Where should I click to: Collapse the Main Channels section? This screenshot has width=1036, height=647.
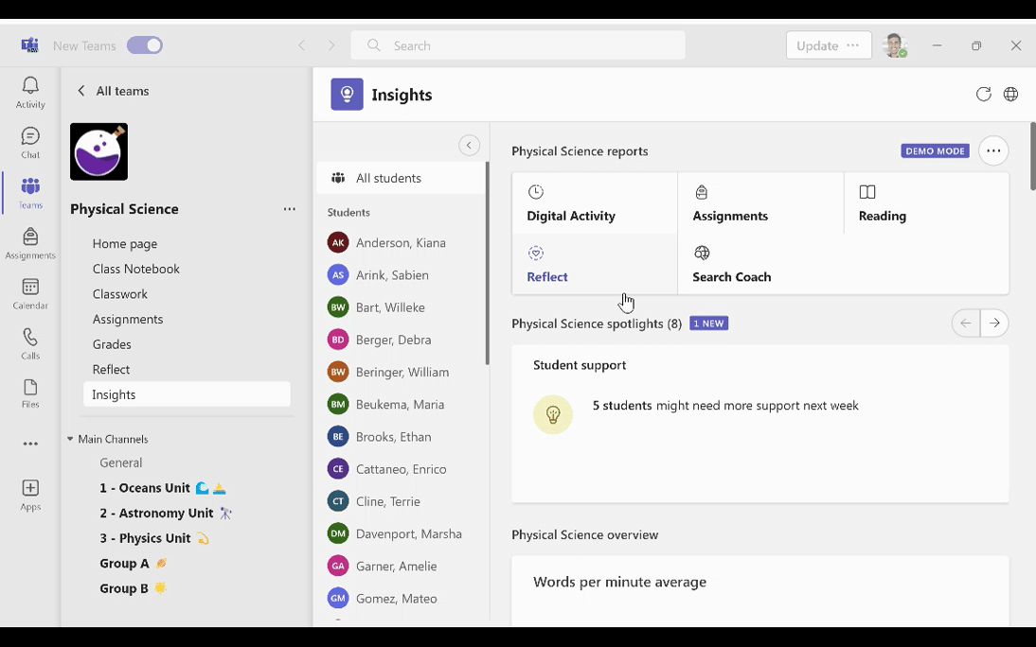[70, 438]
